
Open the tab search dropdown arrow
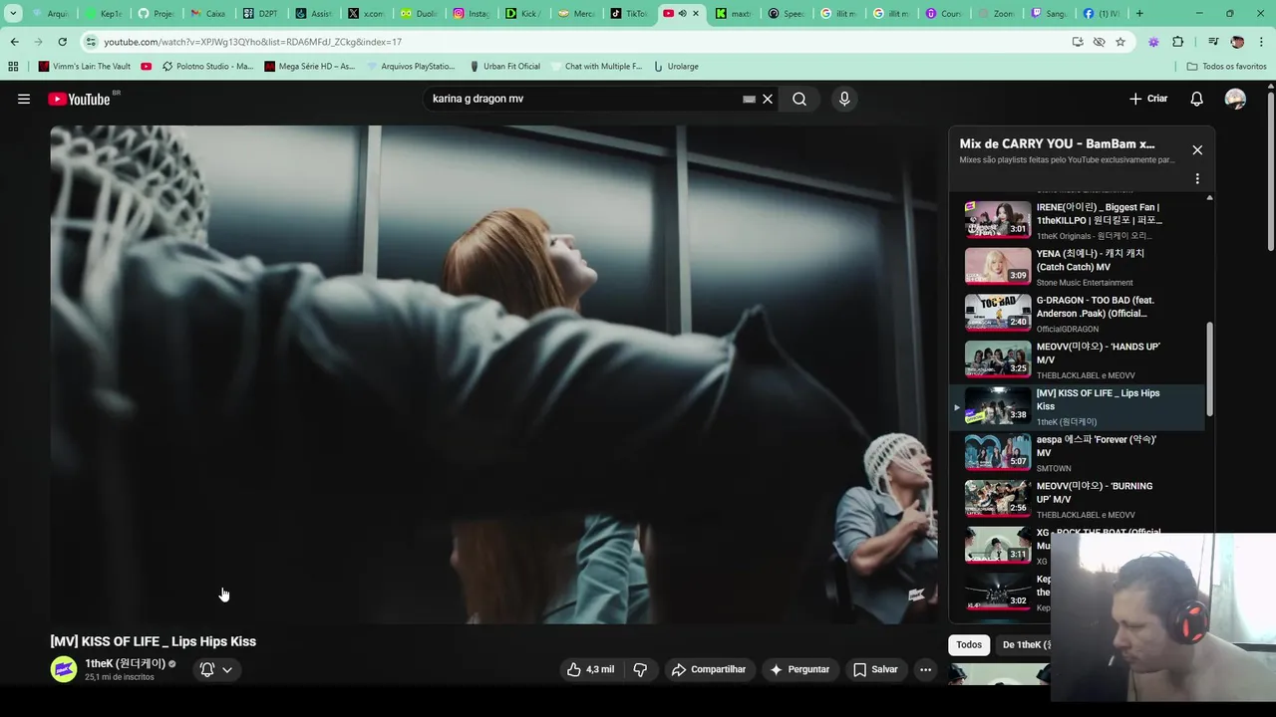[13, 14]
